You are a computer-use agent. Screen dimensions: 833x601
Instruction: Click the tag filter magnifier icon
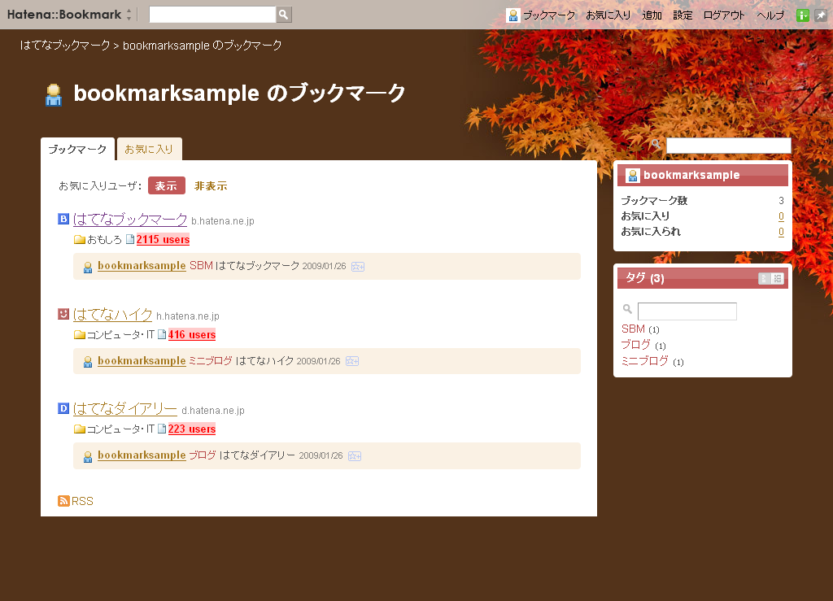[x=627, y=308]
